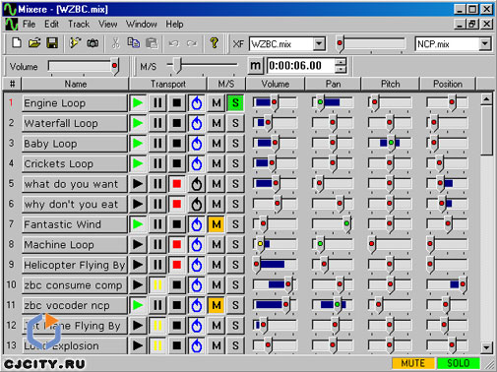Solo the zbc consume comp track
The image size is (497, 372).
[x=235, y=284]
